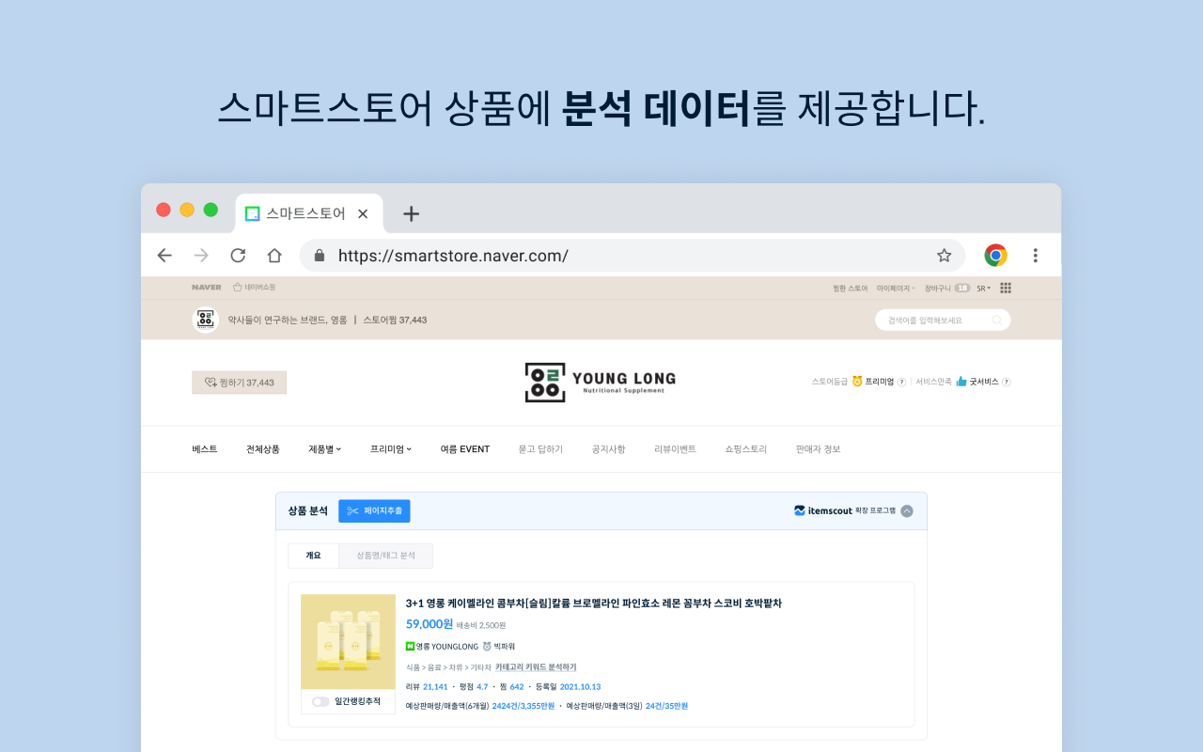
Task: Click the Chrome browser icon in address bar
Action: click(x=994, y=255)
